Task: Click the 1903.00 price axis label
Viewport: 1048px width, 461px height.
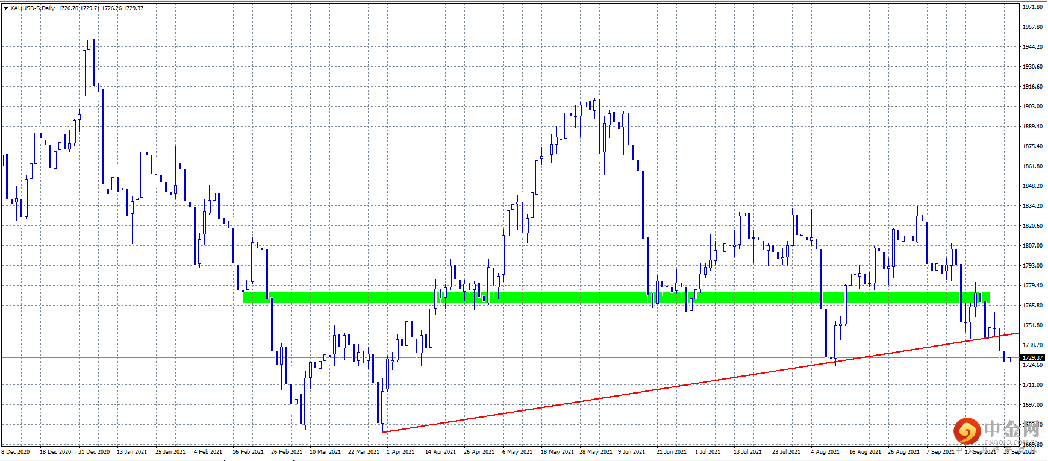Action: [x=1032, y=107]
